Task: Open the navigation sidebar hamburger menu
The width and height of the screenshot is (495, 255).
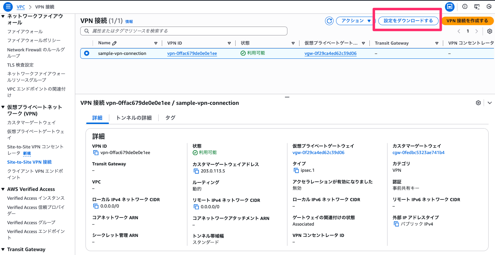Action: 7,6
